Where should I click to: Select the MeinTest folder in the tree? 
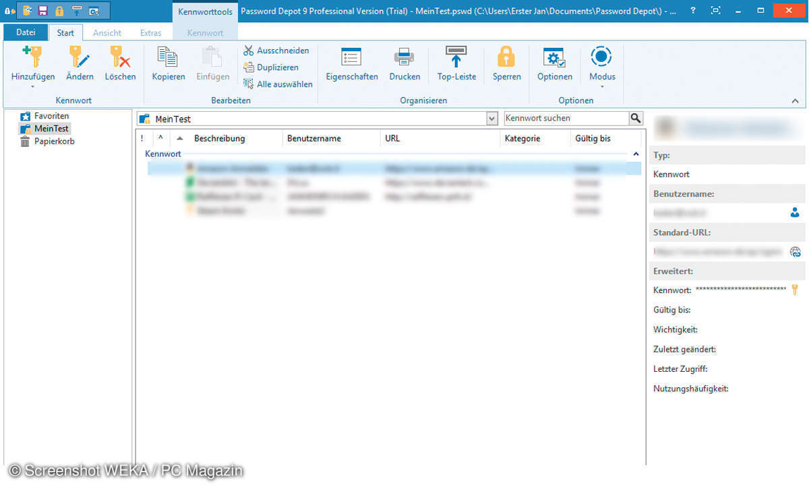[44, 129]
